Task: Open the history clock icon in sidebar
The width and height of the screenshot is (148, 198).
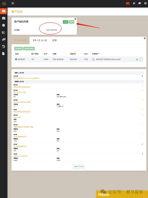Action: tap(4, 46)
